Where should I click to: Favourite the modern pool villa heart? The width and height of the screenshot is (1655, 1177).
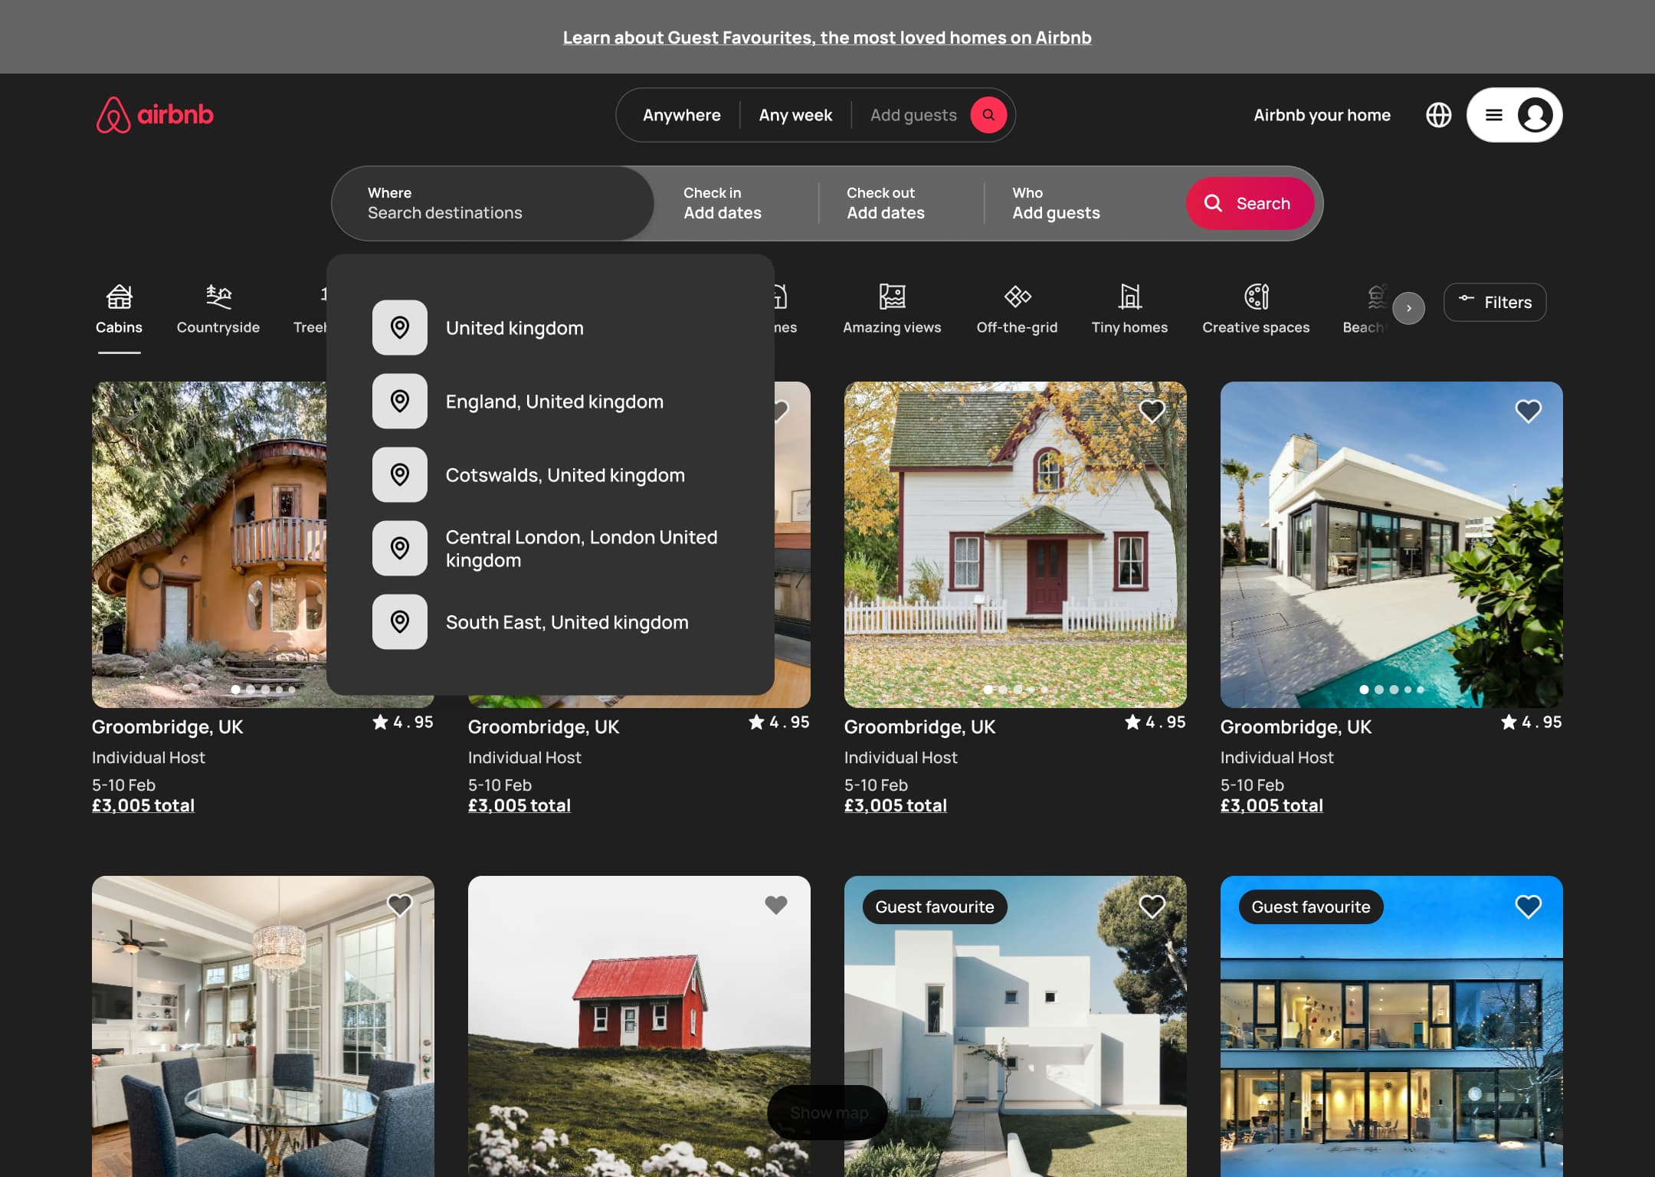[1528, 411]
